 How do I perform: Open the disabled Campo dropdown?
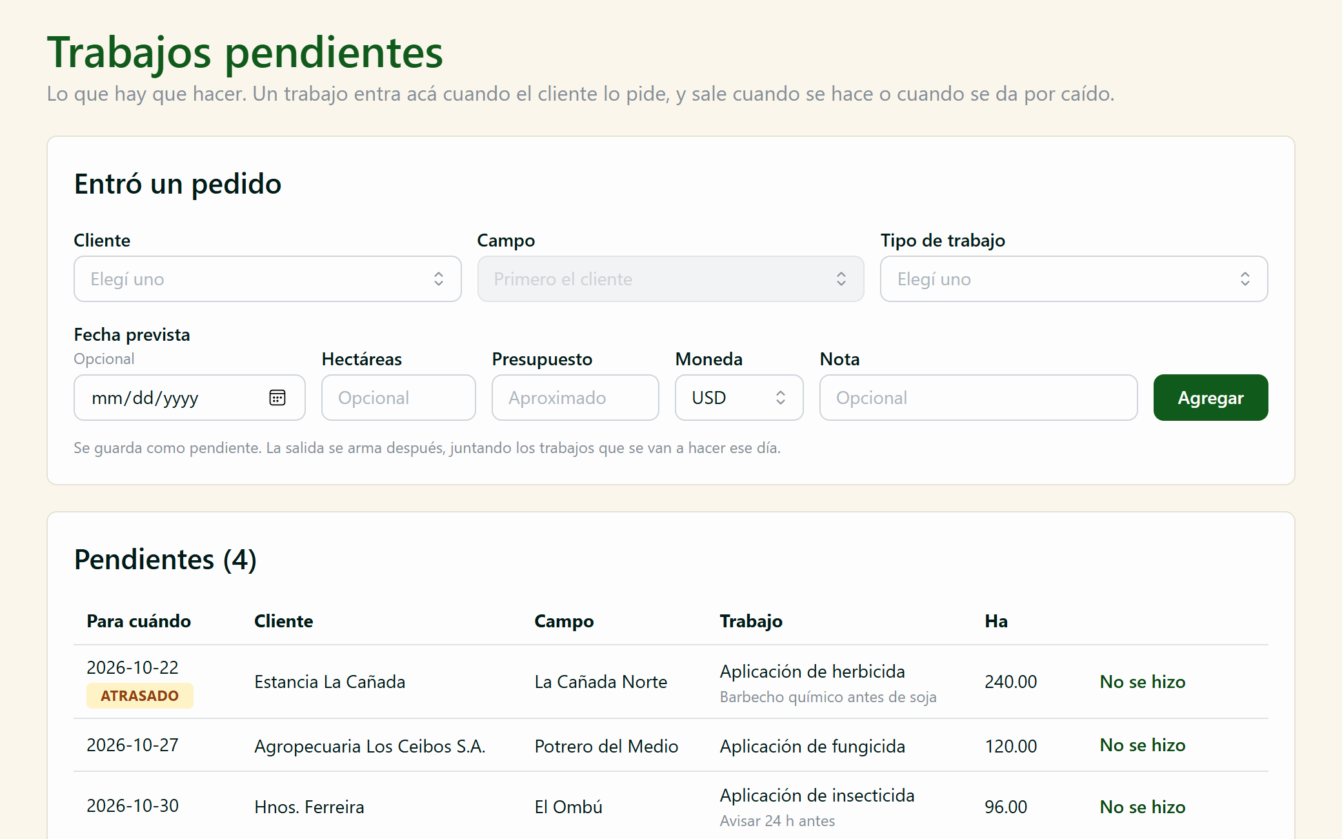(x=671, y=279)
